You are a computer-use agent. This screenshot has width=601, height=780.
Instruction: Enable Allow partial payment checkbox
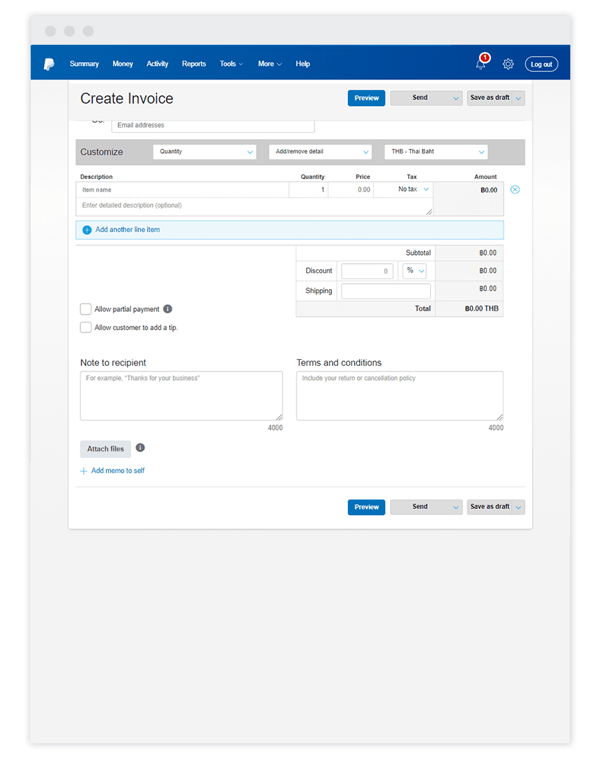[85, 309]
